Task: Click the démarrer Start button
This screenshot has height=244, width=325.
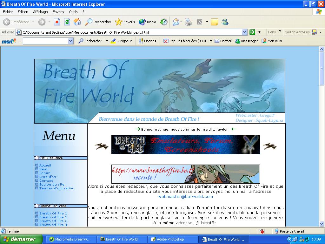Action: (x=21, y=239)
